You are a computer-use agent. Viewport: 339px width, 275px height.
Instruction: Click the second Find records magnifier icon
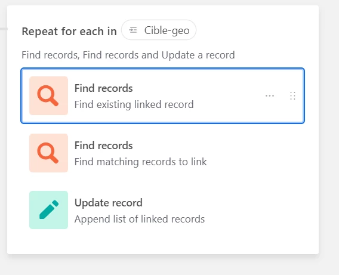[49, 153]
